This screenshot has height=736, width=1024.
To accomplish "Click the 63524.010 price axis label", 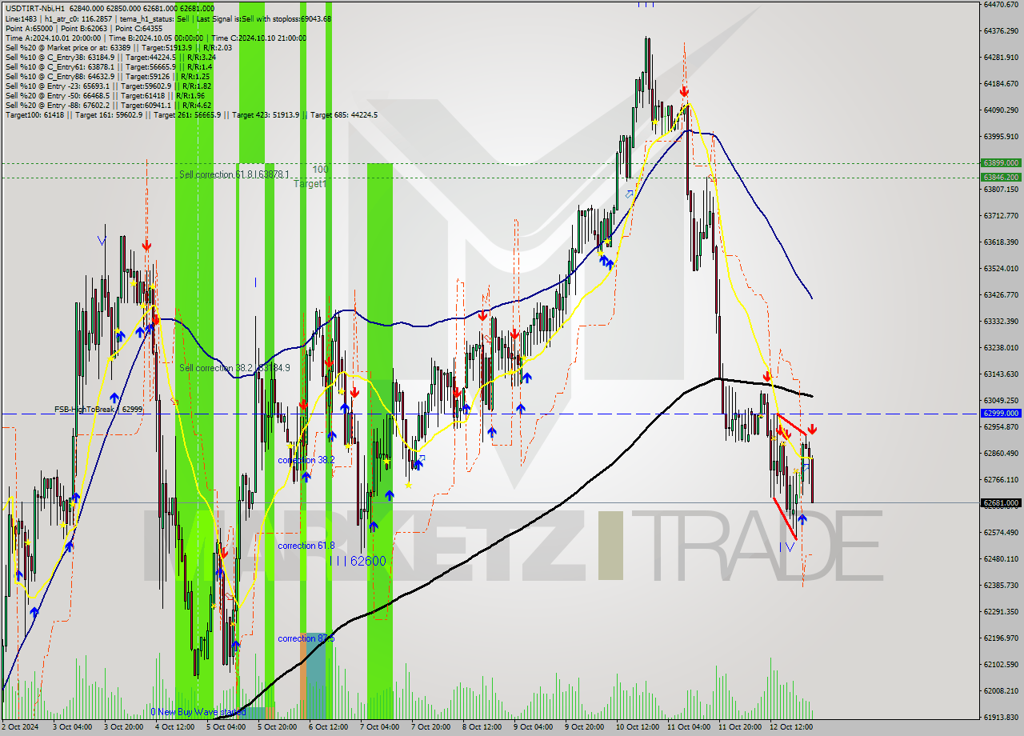I will (x=1001, y=269).
